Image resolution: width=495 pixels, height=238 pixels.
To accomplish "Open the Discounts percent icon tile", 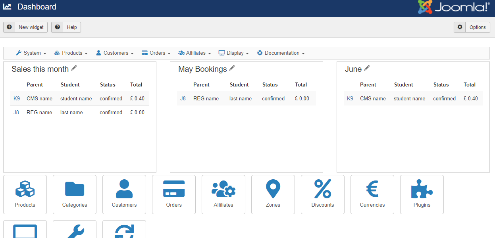I will [323, 194].
